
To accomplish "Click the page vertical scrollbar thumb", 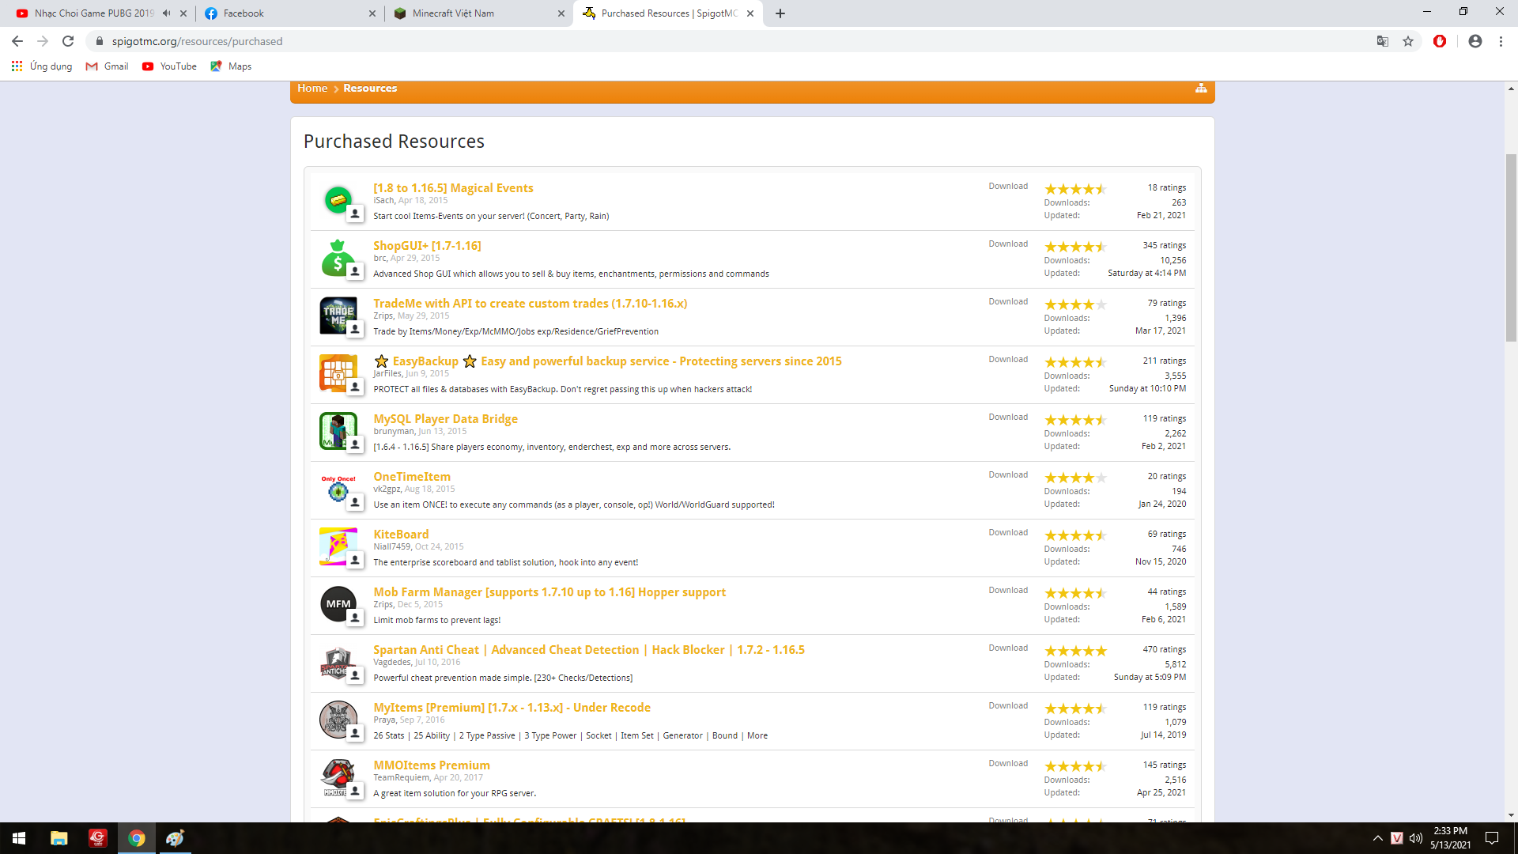I will click(1511, 245).
